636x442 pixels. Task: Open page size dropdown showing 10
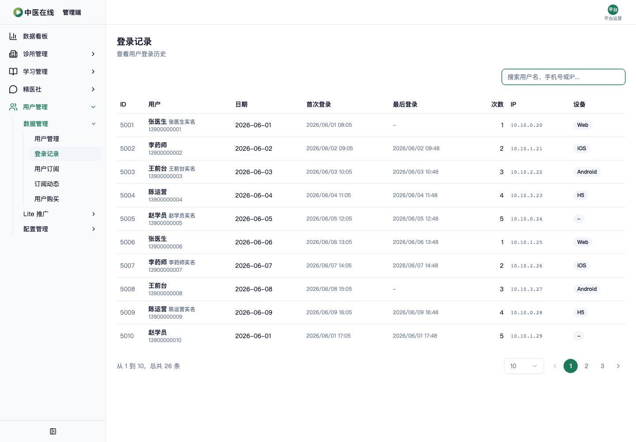click(524, 366)
